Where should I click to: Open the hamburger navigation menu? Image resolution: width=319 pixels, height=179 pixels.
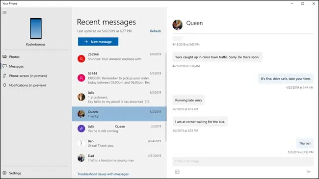[4, 12]
